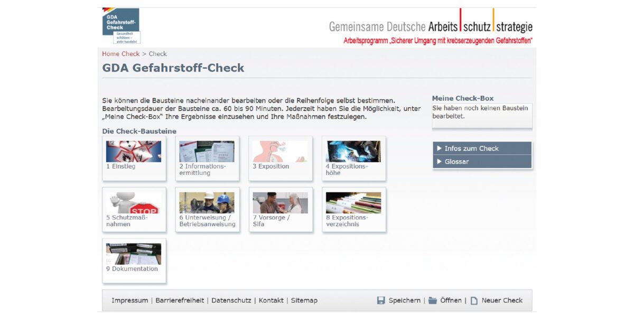Open the 1 Einstieg hazard symbols tile
Image resolution: width=634 pixels, height=317 pixels.
[134, 158]
